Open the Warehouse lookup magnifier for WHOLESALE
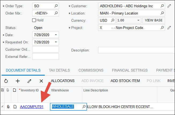The height and width of the screenshot is (115, 175). click(84, 107)
